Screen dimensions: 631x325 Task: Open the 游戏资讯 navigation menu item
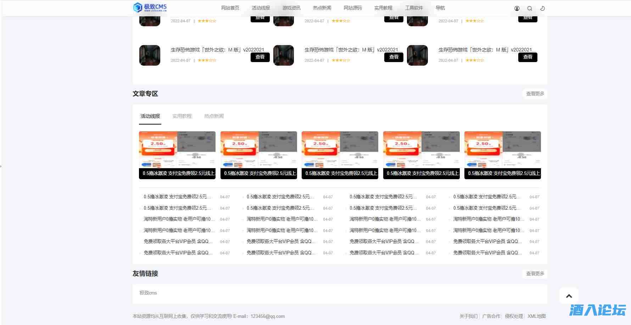tap(291, 8)
